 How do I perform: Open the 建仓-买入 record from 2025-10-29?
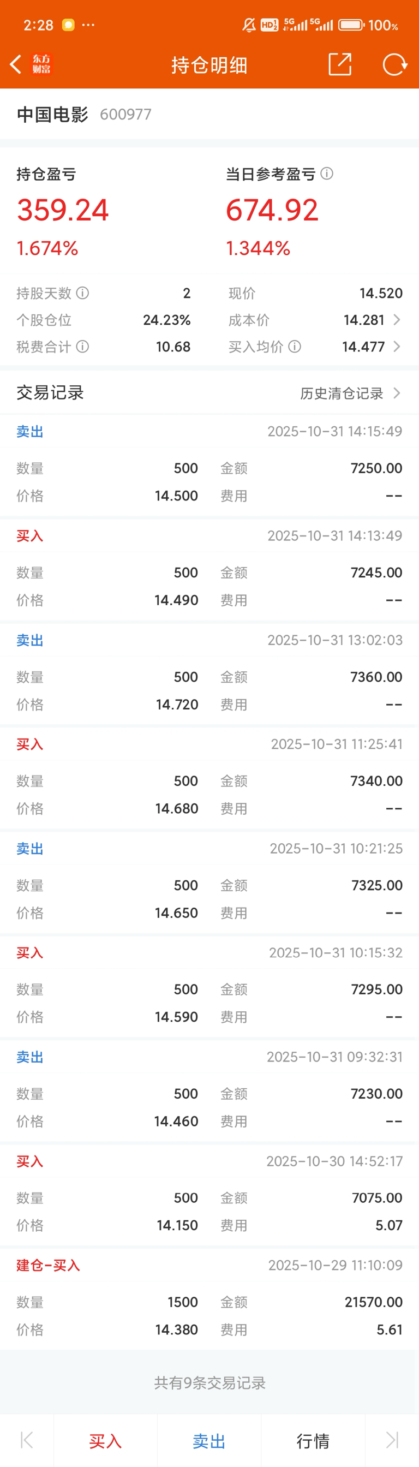pyautogui.click(x=209, y=1298)
